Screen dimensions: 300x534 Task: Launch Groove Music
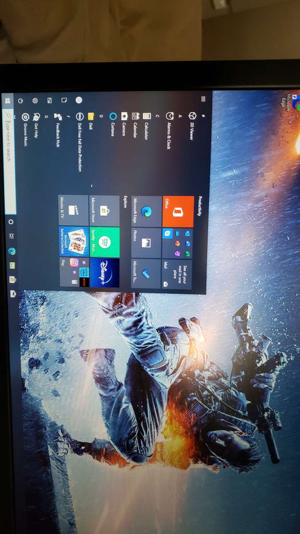click(25, 129)
